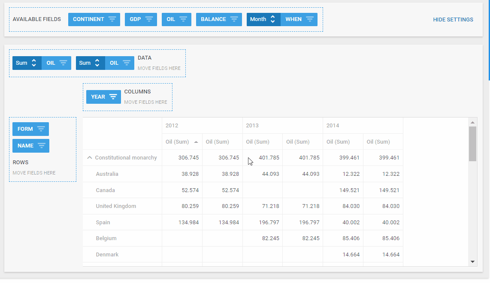
Task: Click the filter icon on the WHEN field
Action: coord(309,19)
